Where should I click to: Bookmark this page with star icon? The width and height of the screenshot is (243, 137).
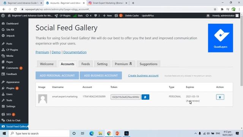(x=215, y=9)
